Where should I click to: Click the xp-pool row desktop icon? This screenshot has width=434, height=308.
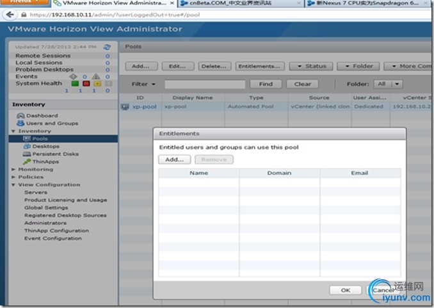(x=125, y=107)
